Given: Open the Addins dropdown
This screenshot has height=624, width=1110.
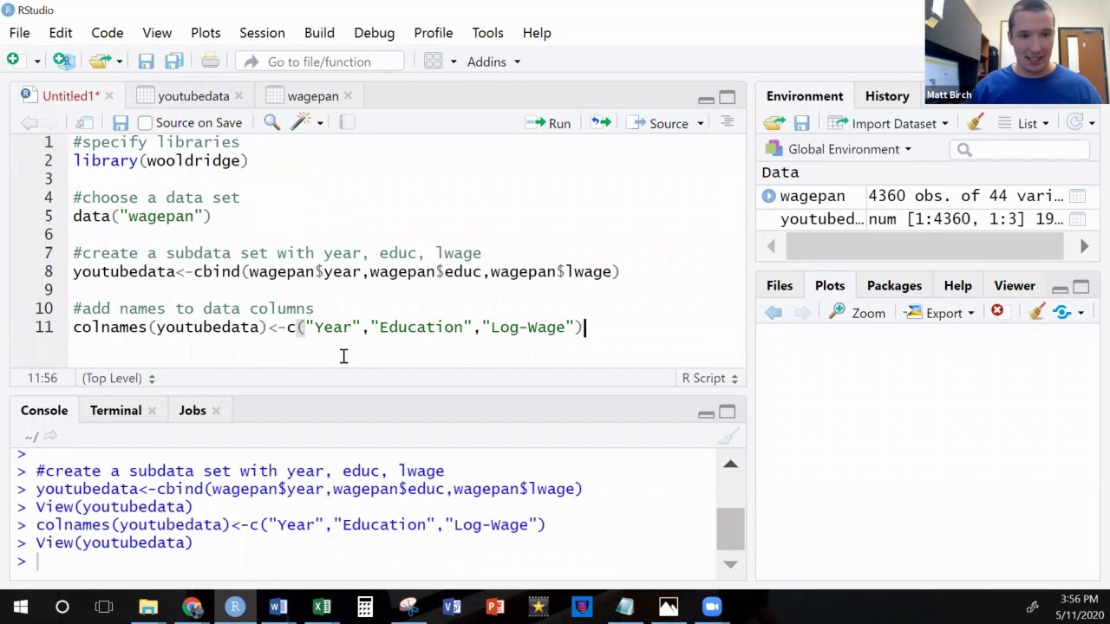Looking at the screenshot, I should point(493,62).
